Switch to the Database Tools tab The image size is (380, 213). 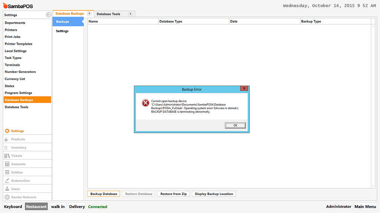point(109,14)
